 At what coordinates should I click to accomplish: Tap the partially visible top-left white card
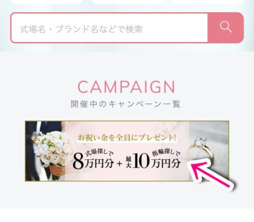(47, 2)
